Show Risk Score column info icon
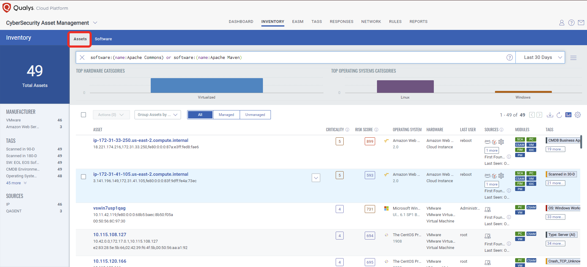The height and width of the screenshot is (267, 587). [x=376, y=130]
